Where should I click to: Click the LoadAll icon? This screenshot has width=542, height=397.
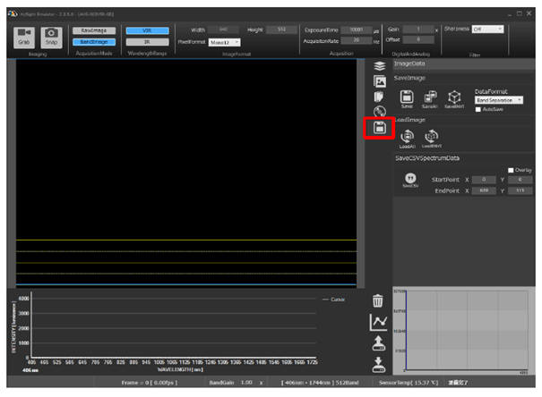click(408, 139)
